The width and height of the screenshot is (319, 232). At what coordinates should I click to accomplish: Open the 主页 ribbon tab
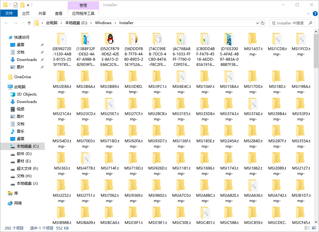[26, 13]
